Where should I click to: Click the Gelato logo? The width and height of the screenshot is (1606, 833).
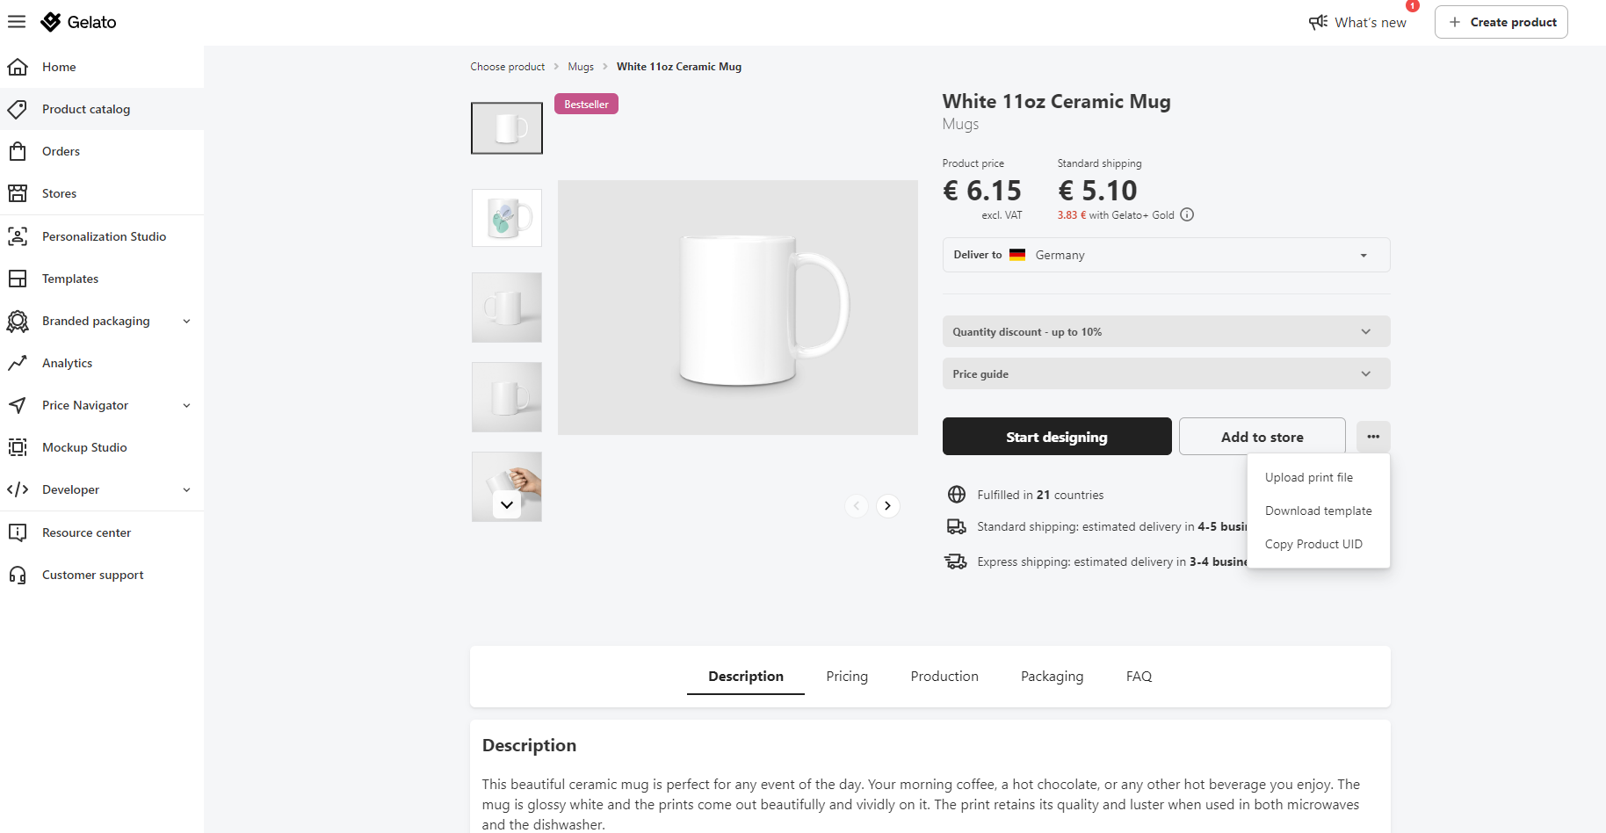click(x=78, y=22)
